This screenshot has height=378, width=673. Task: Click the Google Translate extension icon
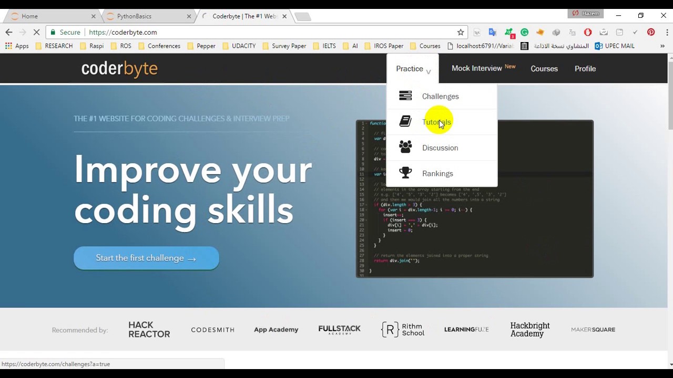click(x=492, y=32)
